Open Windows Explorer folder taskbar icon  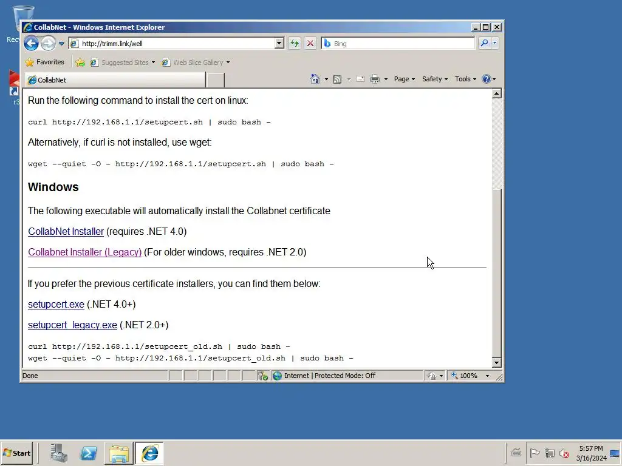(x=118, y=453)
